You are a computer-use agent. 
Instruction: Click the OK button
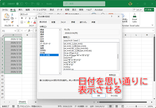(x=99, y=96)
